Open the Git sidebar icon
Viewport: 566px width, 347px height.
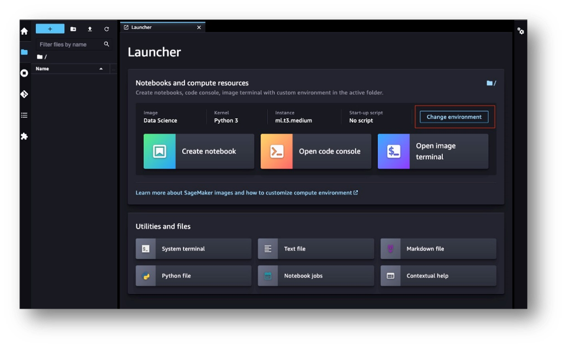(24, 94)
